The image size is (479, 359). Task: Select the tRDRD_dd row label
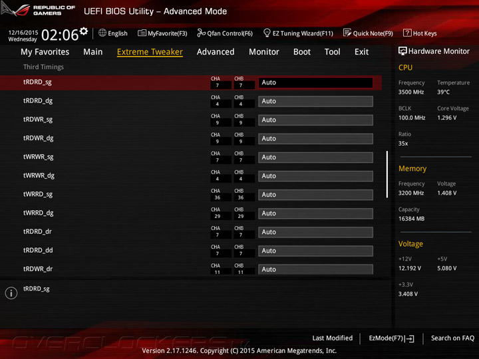click(x=38, y=251)
